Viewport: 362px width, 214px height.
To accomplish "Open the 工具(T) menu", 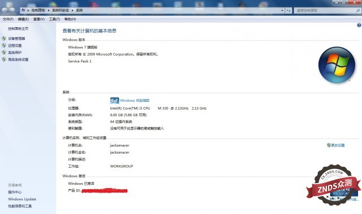I will [x=54, y=19].
